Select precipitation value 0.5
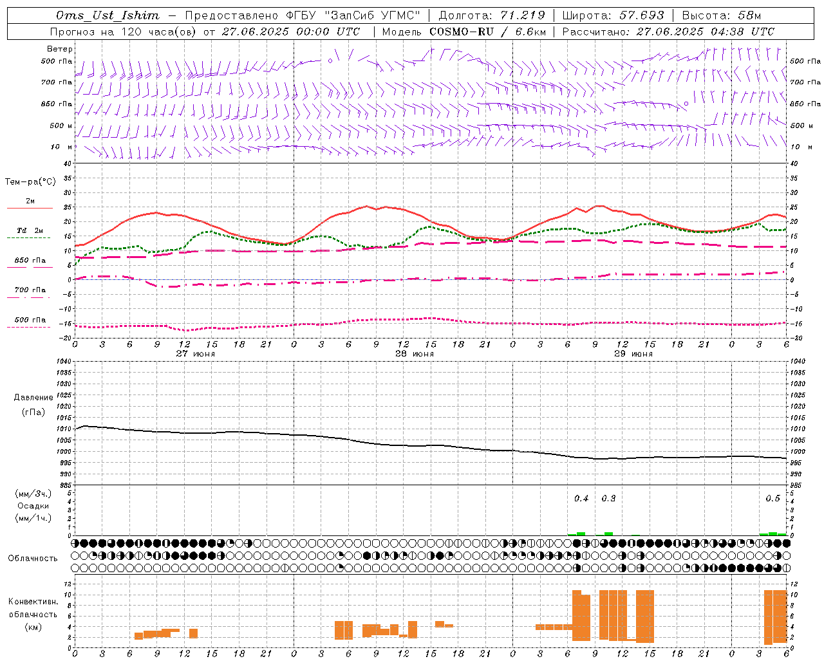Viewport: 824px width, 659px height. click(x=772, y=498)
